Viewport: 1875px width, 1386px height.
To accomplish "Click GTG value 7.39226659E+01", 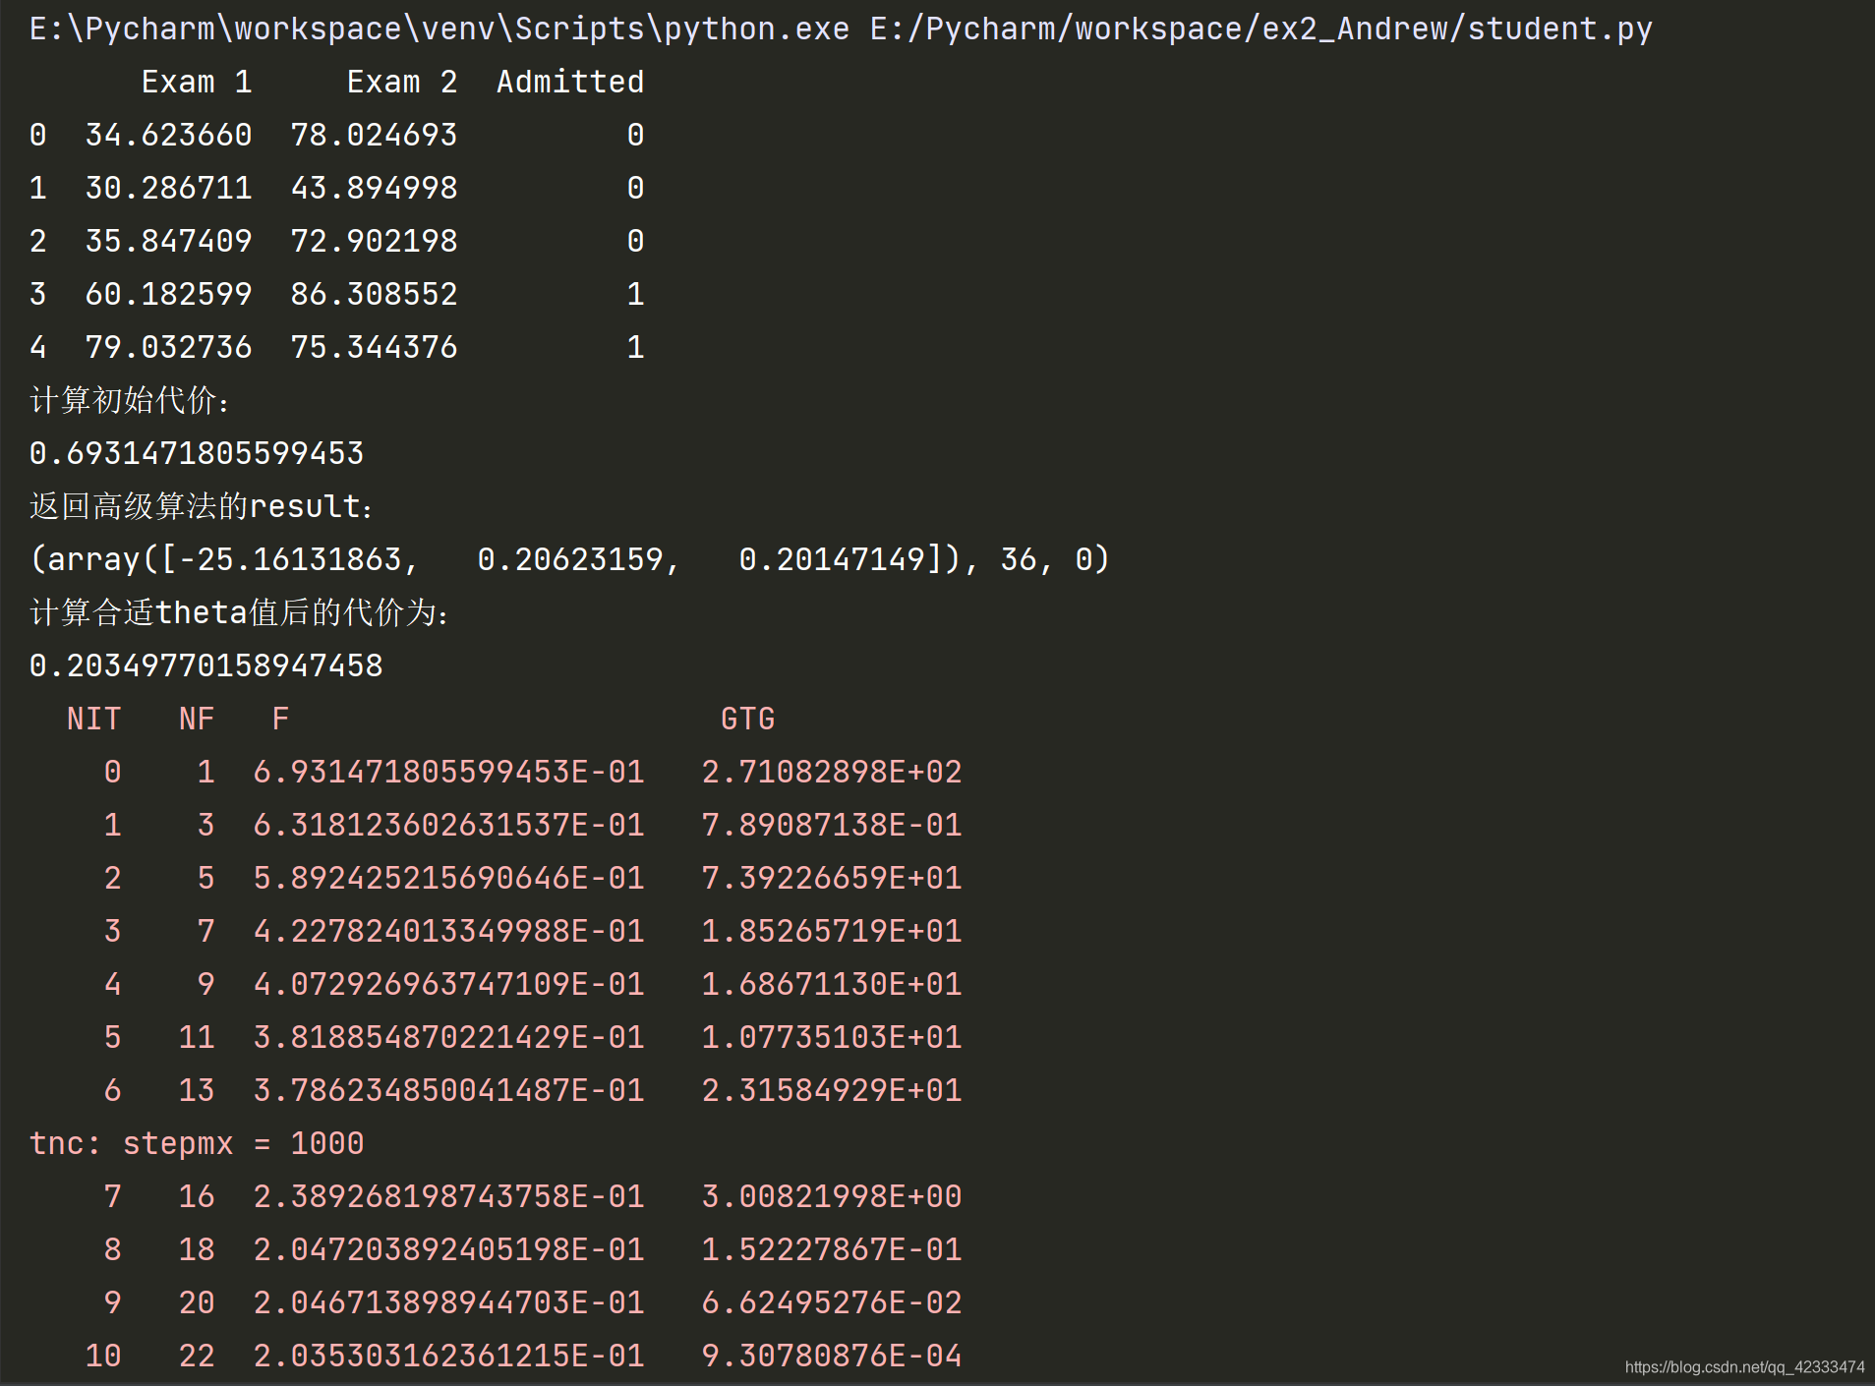I will pyautogui.click(x=832, y=878).
